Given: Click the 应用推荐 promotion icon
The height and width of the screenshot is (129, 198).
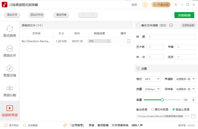Looking at the screenshot, I should 65,125.
